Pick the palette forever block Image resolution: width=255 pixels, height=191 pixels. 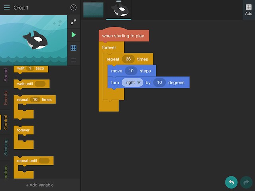24,130
